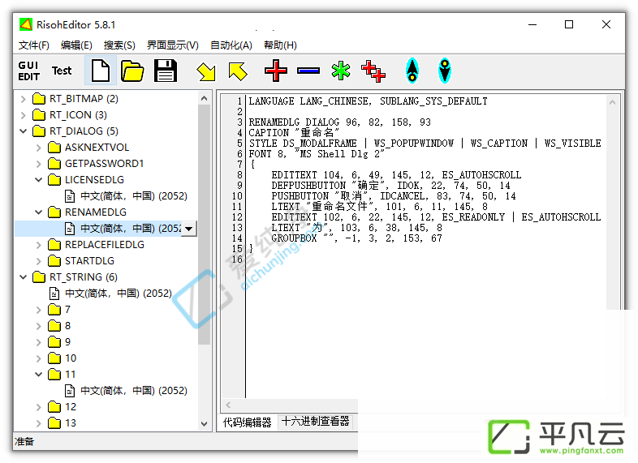This screenshot has height=463, width=638.
Task: Click code editor horizontal scroll-left arrow
Action: [x=228, y=405]
